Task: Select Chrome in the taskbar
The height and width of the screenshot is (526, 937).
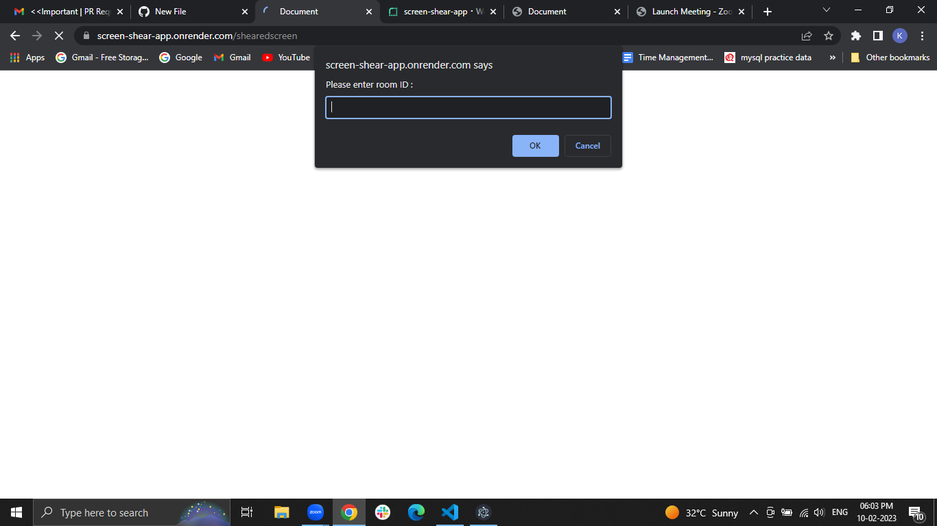Action: (349, 512)
